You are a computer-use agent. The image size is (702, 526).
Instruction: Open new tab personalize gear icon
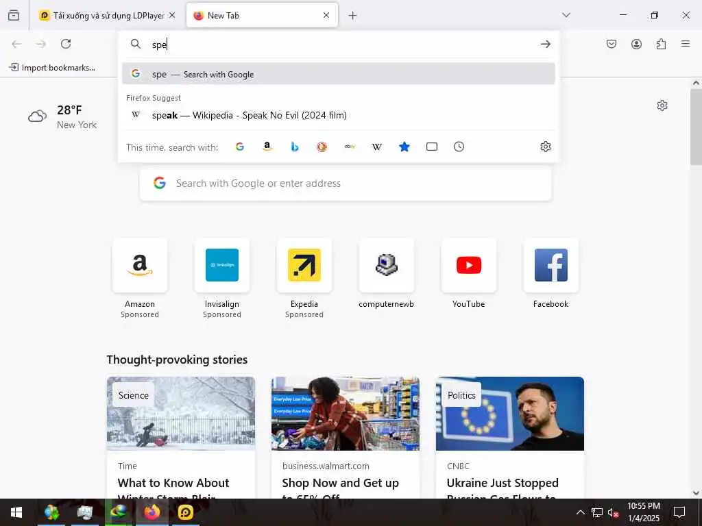(x=662, y=105)
